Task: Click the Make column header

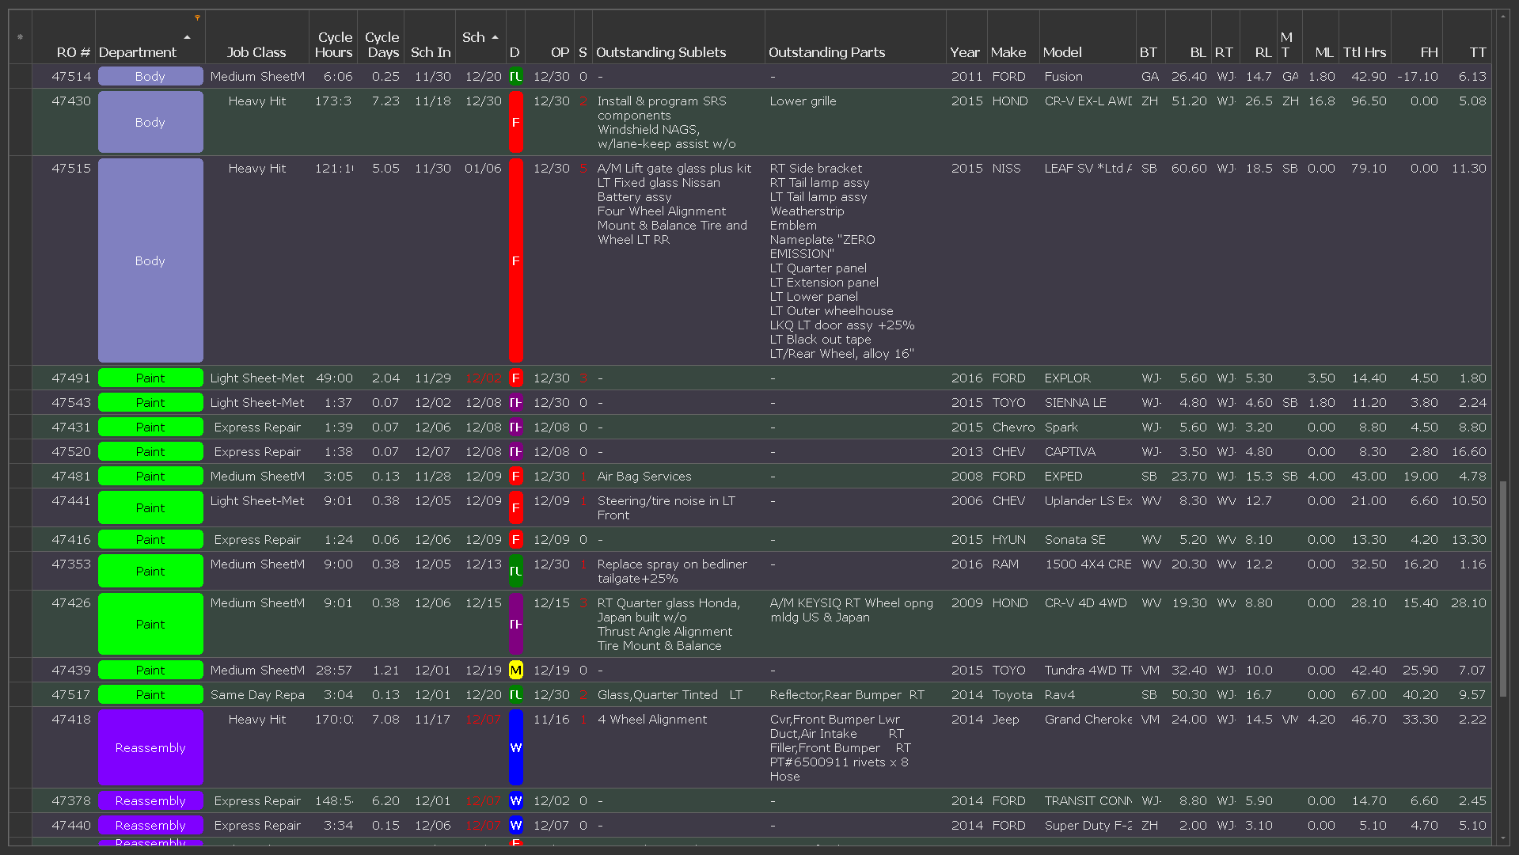Action: click(x=1013, y=37)
